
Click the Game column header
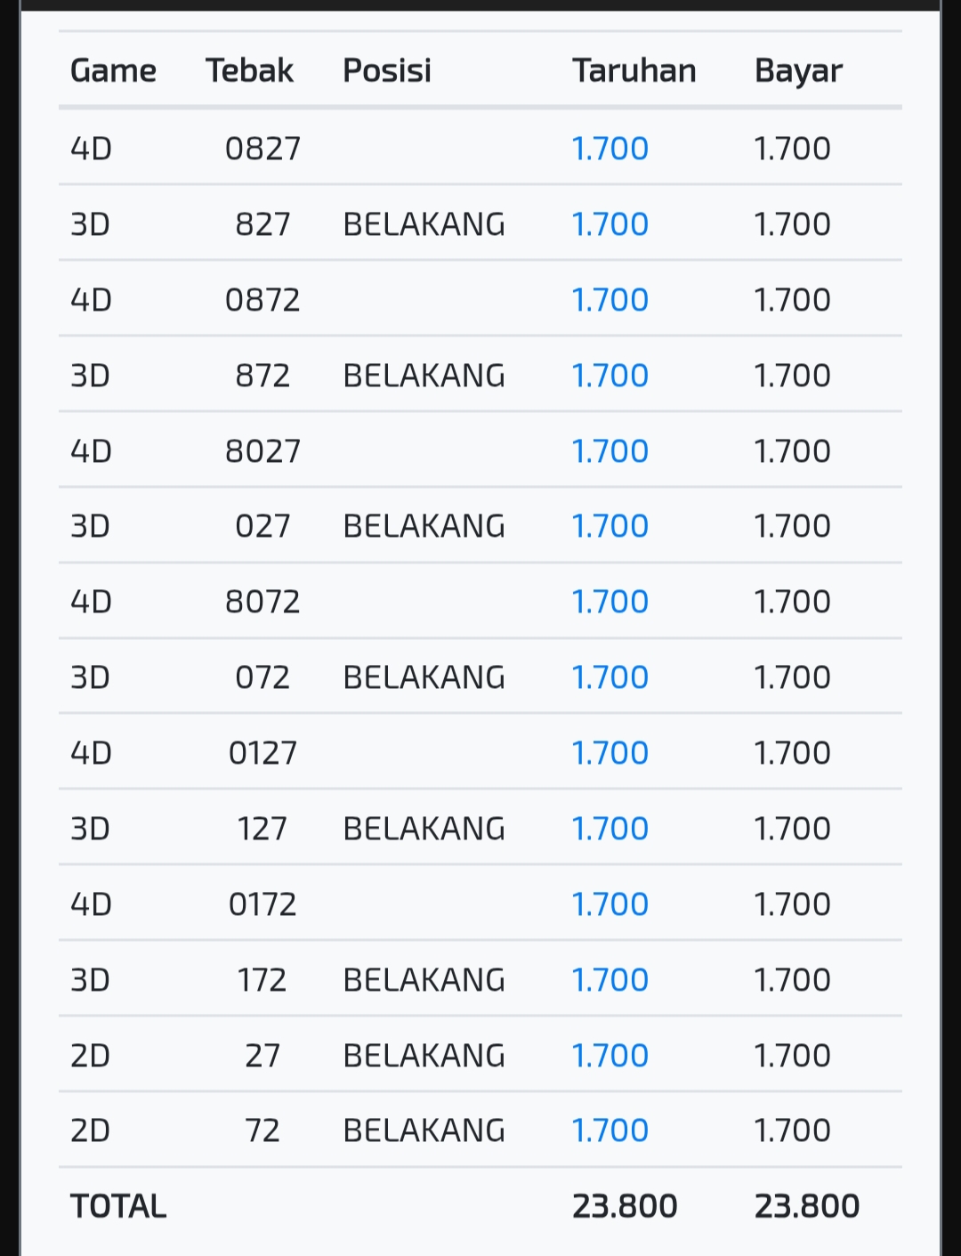coord(113,70)
